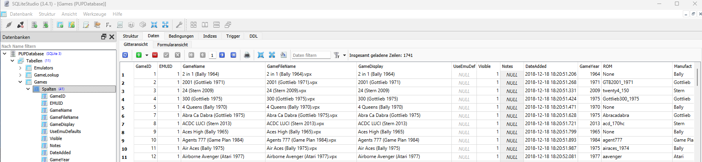702x162 pixels.
Task: Switch to the Struktur tab
Action: [131, 36]
